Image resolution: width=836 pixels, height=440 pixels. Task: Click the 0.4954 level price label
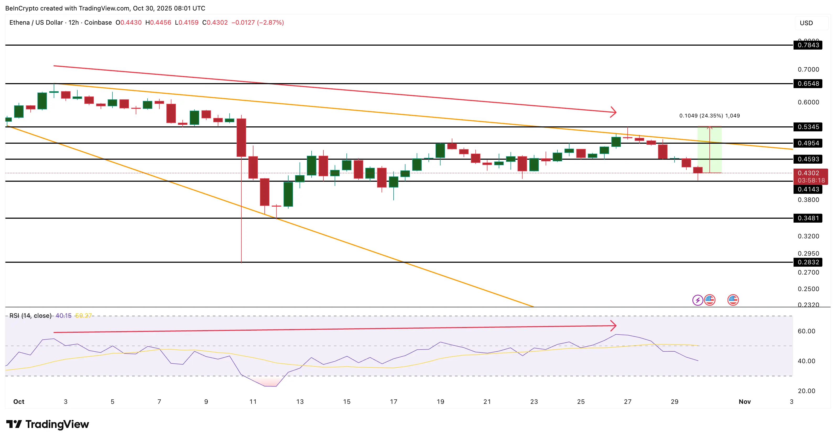[x=808, y=143]
